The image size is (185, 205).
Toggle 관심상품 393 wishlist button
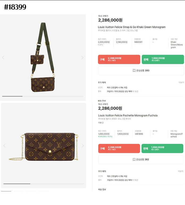(141, 71)
